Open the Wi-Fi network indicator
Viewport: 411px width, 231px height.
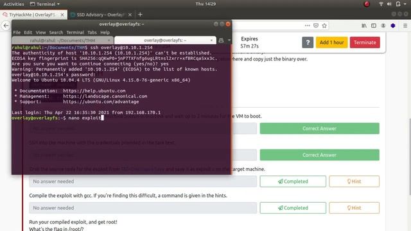[381, 4]
